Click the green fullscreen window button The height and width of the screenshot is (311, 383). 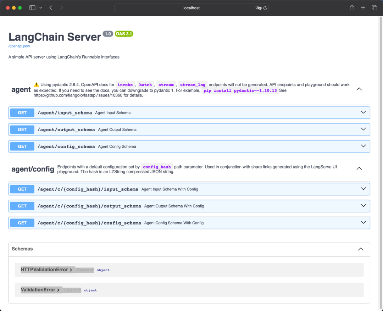[x=20, y=8]
